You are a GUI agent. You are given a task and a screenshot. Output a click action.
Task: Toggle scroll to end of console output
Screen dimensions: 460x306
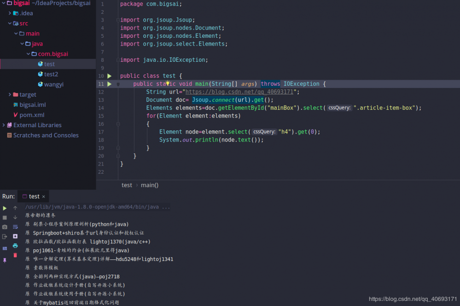click(15, 236)
